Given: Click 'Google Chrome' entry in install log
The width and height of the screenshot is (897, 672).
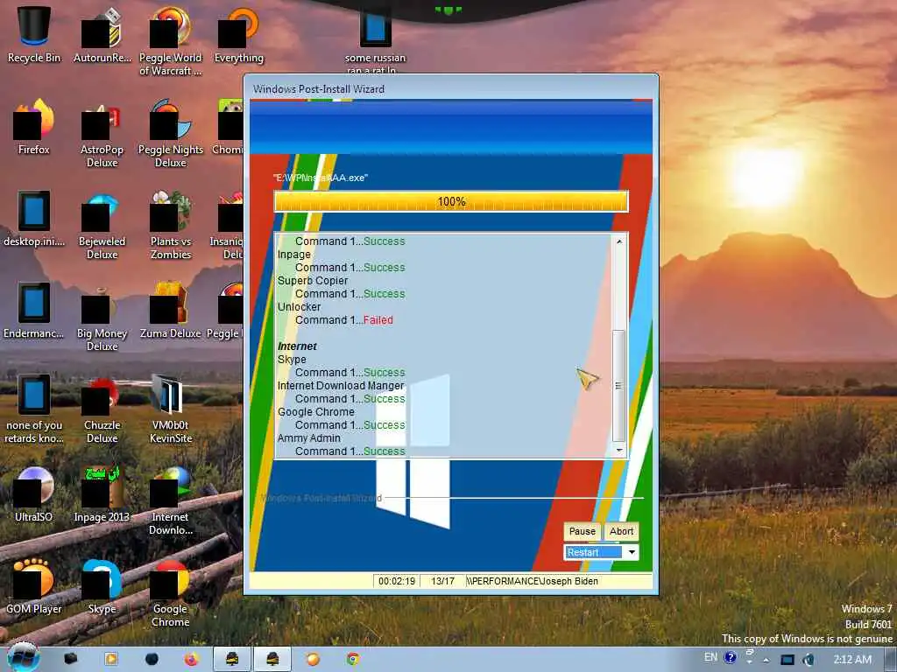Looking at the screenshot, I should tap(315, 412).
